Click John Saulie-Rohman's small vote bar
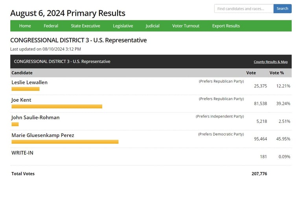 (15, 124)
